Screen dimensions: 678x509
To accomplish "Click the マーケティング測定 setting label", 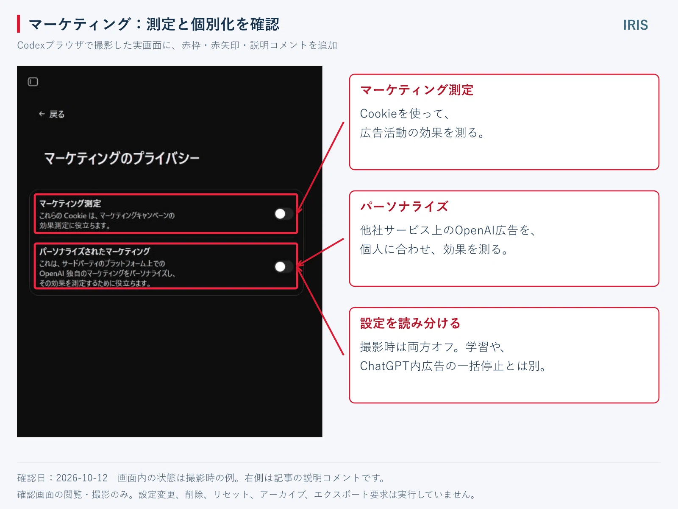I will [70, 204].
